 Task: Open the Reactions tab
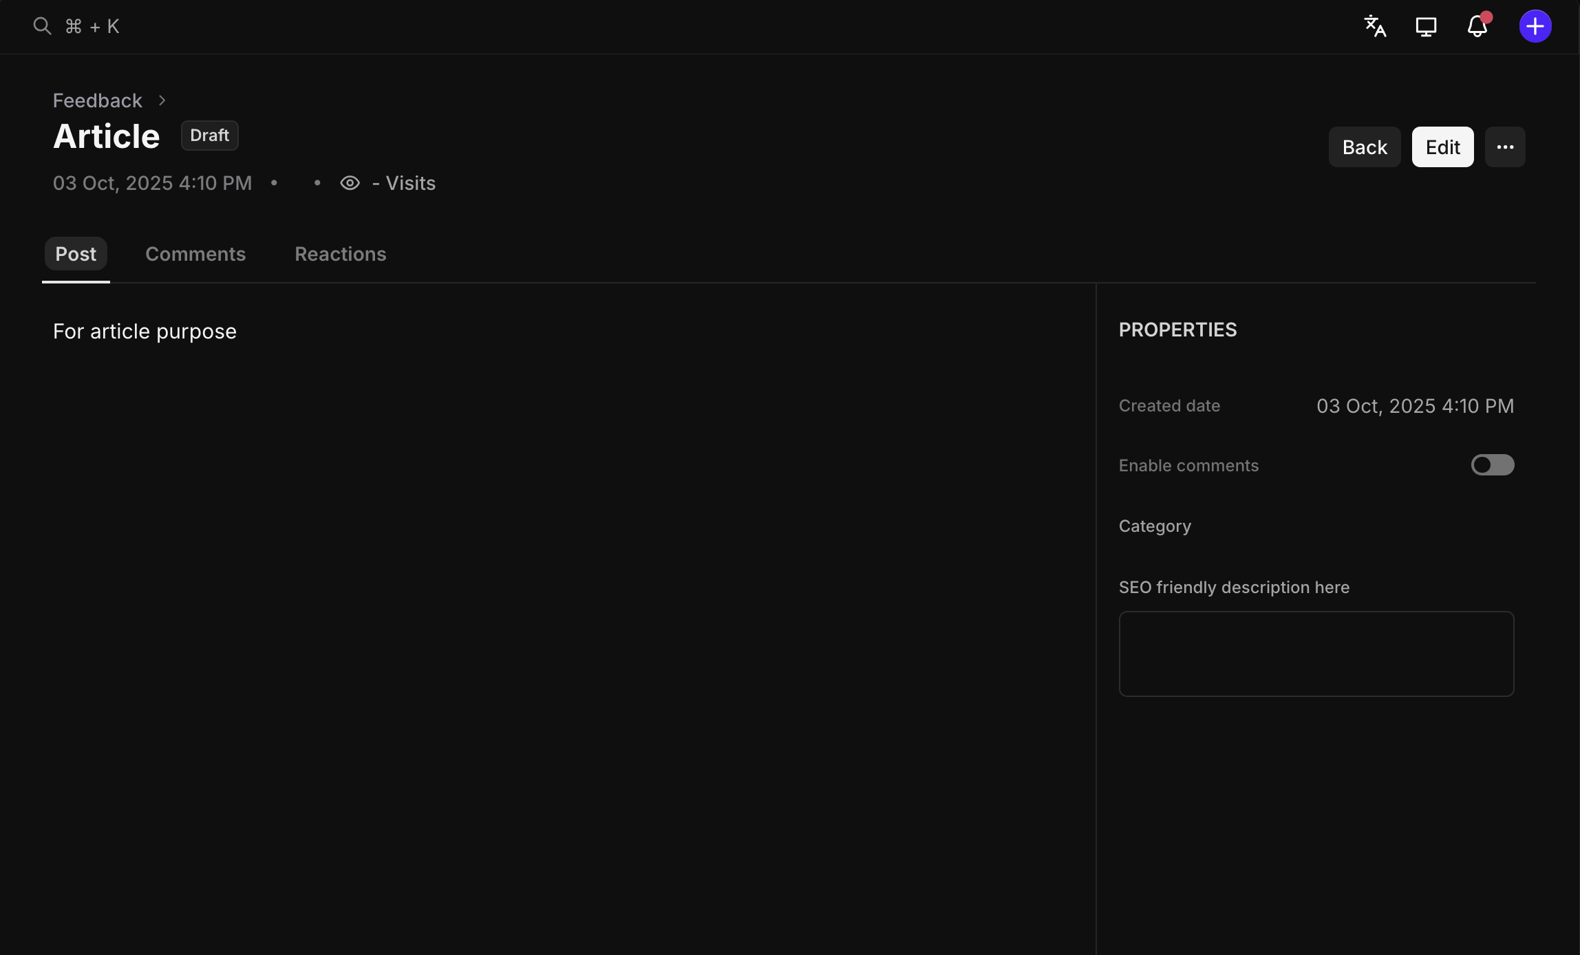340,254
